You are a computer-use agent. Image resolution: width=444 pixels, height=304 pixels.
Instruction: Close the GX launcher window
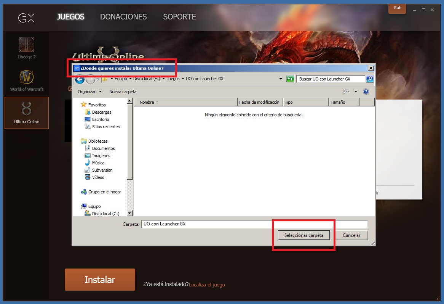click(x=433, y=10)
